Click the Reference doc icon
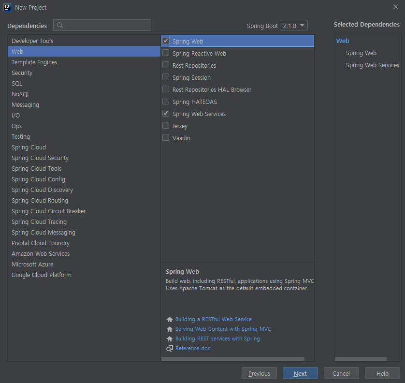 click(x=170, y=348)
